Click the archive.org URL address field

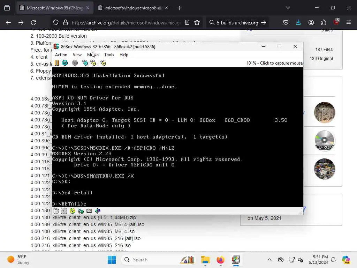coord(126,23)
